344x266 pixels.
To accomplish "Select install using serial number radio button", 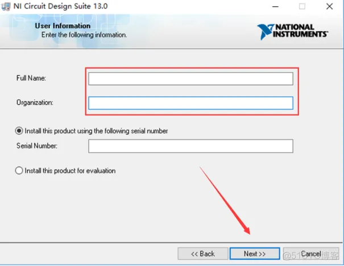I will pyautogui.click(x=19, y=131).
